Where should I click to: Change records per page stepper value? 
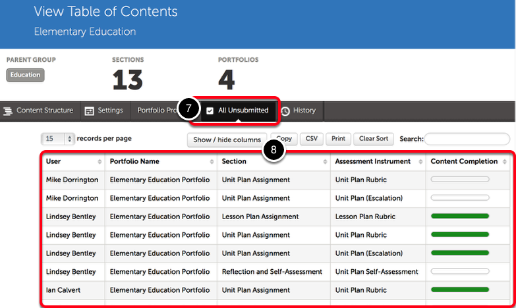point(69,139)
